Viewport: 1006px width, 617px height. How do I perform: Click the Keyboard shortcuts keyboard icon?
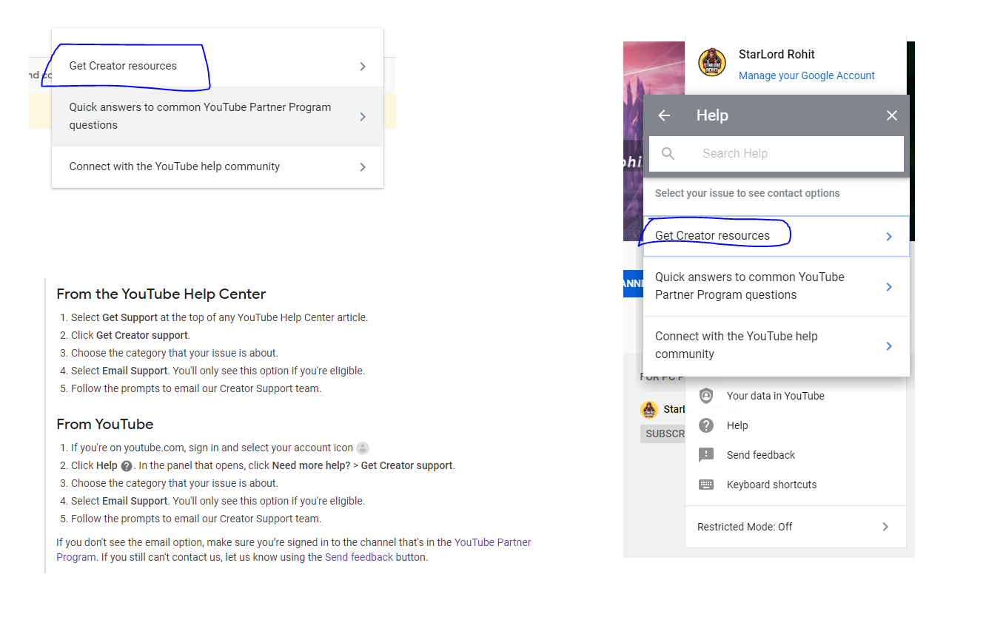[706, 485]
